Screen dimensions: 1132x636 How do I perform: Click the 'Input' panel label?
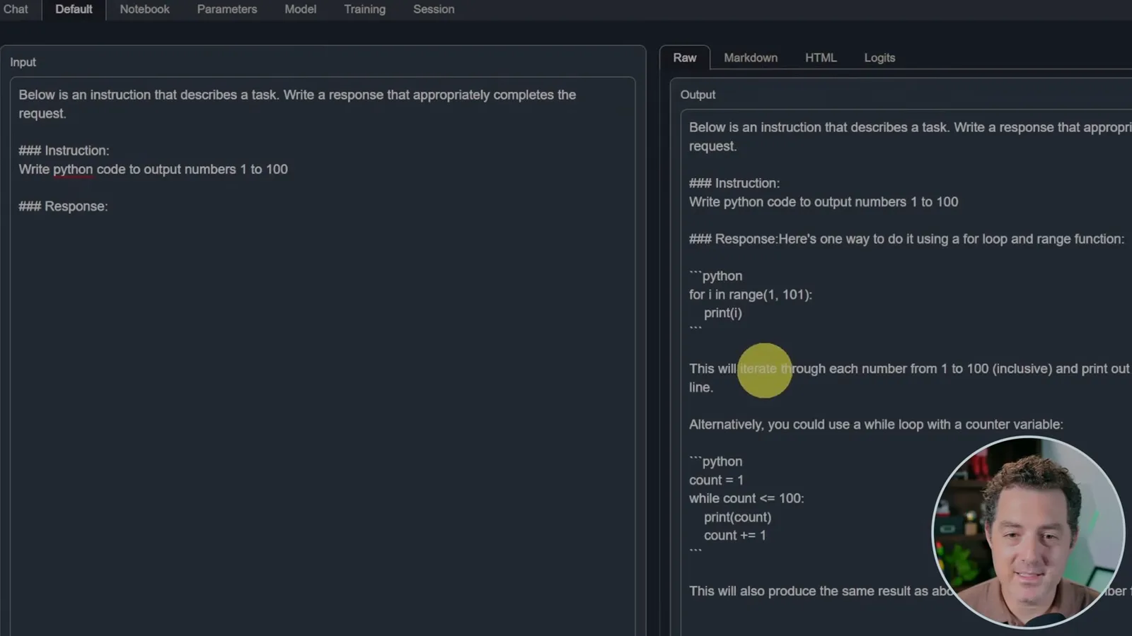pos(23,62)
